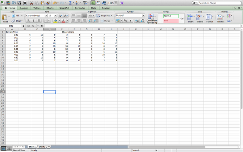The width and height of the screenshot is (243, 152).
Task: Undo the last action
Action: pyautogui.click(x=54, y=3)
